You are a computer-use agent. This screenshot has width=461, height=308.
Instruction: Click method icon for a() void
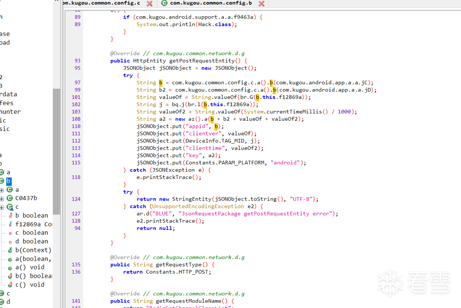point(10,268)
